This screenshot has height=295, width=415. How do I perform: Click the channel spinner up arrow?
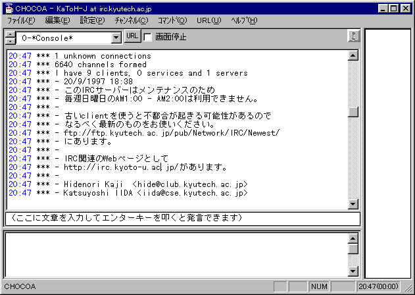(9, 34)
